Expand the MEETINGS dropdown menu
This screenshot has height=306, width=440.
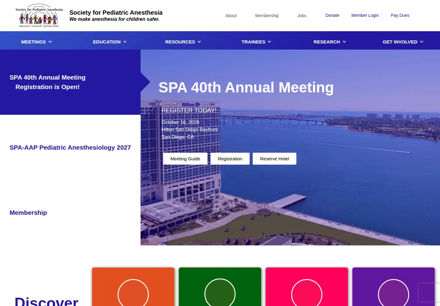tap(37, 42)
